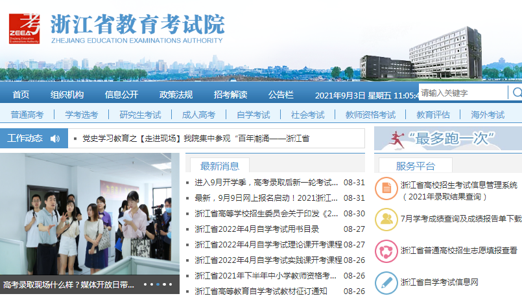Open the orange document icon for 高校招生考试信息管理系统
The height and width of the screenshot is (296, 522).
386,188
